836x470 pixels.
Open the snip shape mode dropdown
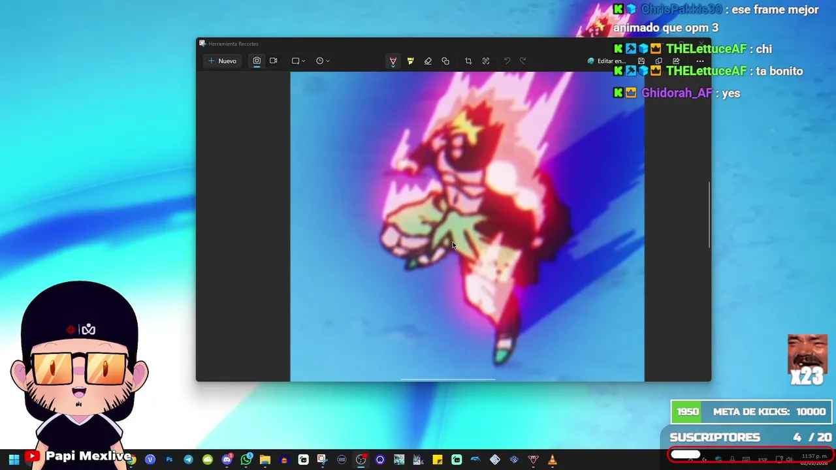coord(298,61)
